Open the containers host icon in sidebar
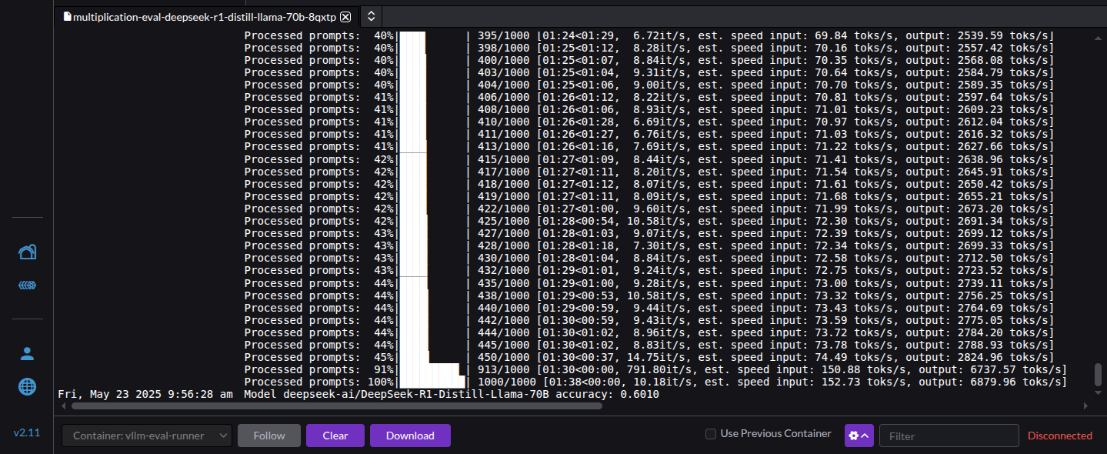The width and height of the screenshot is (1107, 454). click(27, 252)
